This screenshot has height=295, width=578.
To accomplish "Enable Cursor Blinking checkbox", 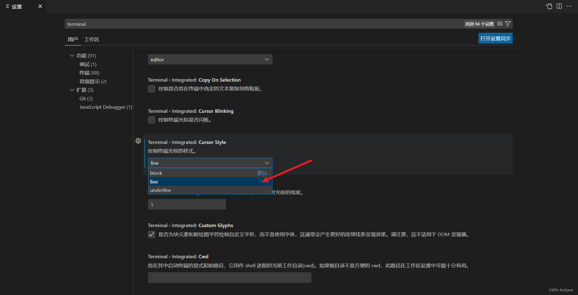I will tap(151, 120).
